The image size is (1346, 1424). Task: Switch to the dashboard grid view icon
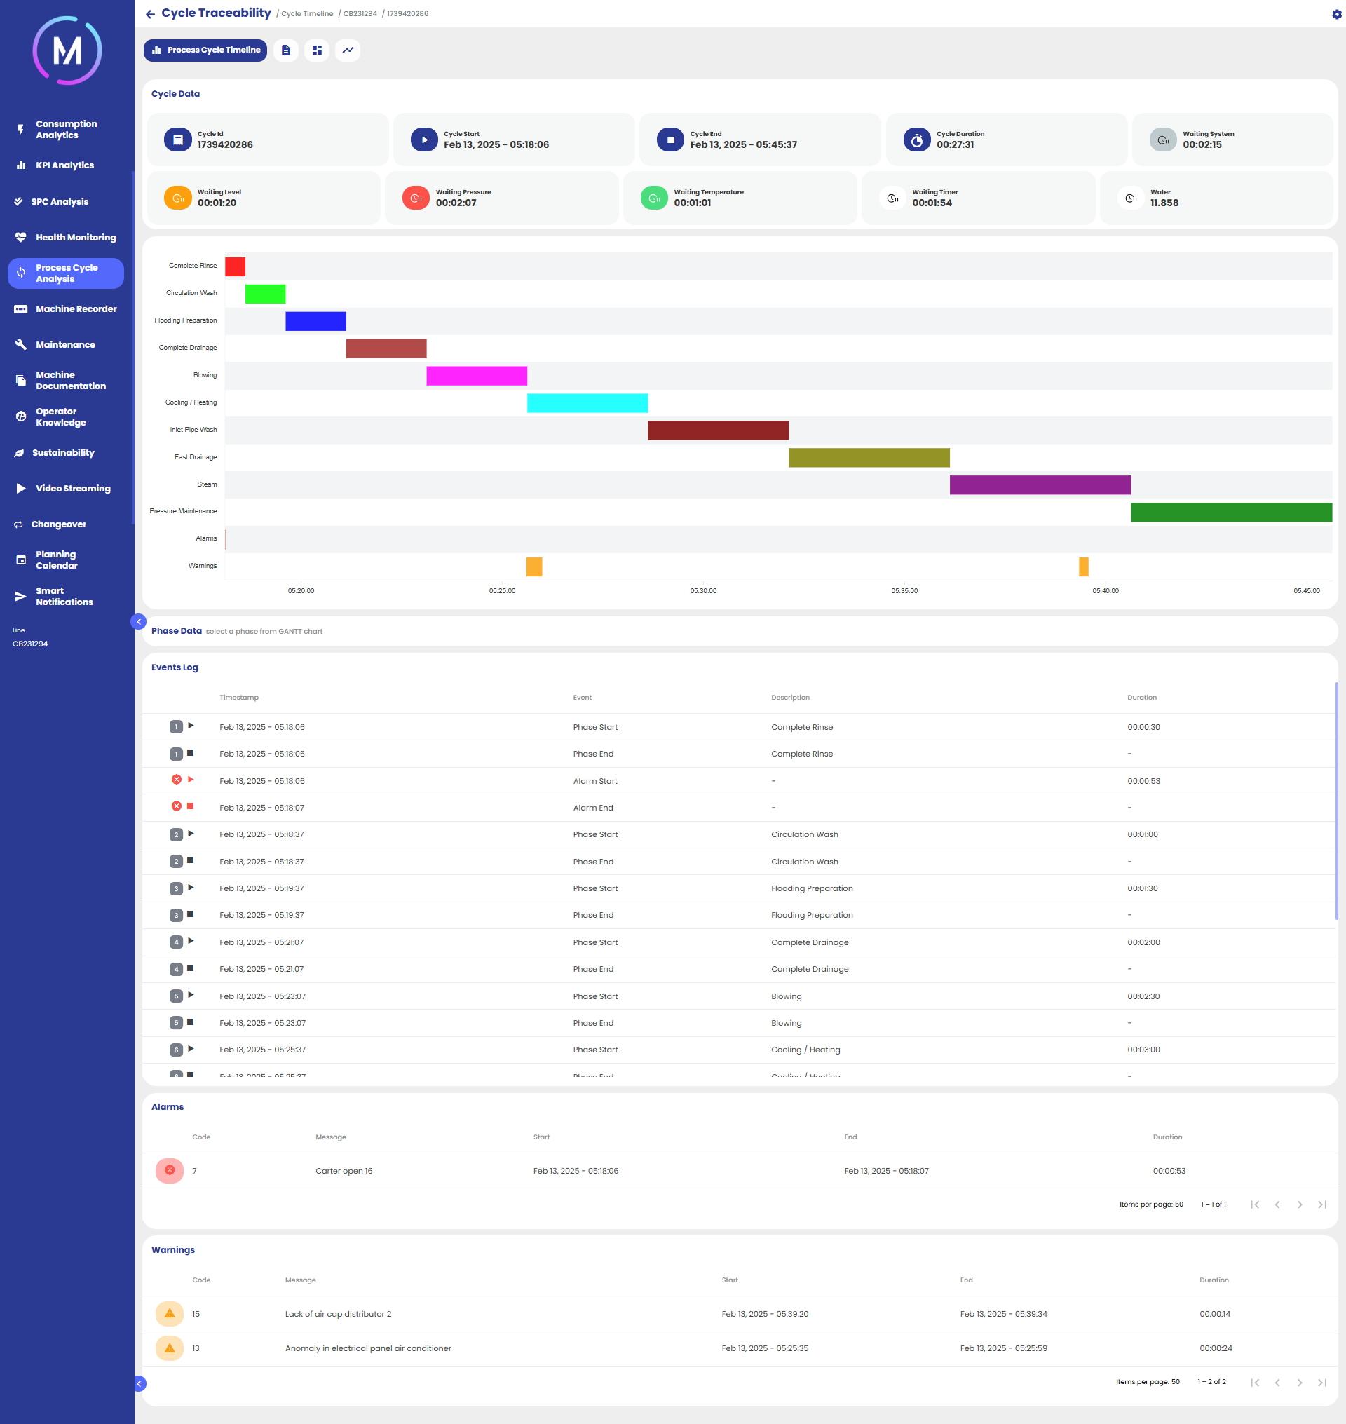(316, 50)
